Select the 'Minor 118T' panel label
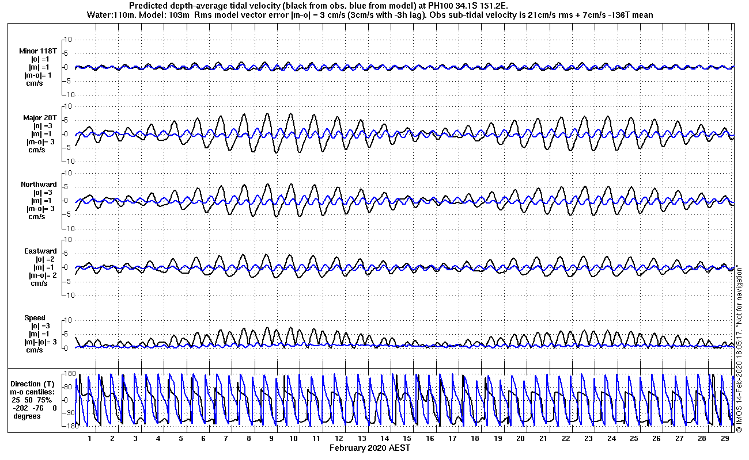The height and width of the screenshot is (460, 749). 37,51
